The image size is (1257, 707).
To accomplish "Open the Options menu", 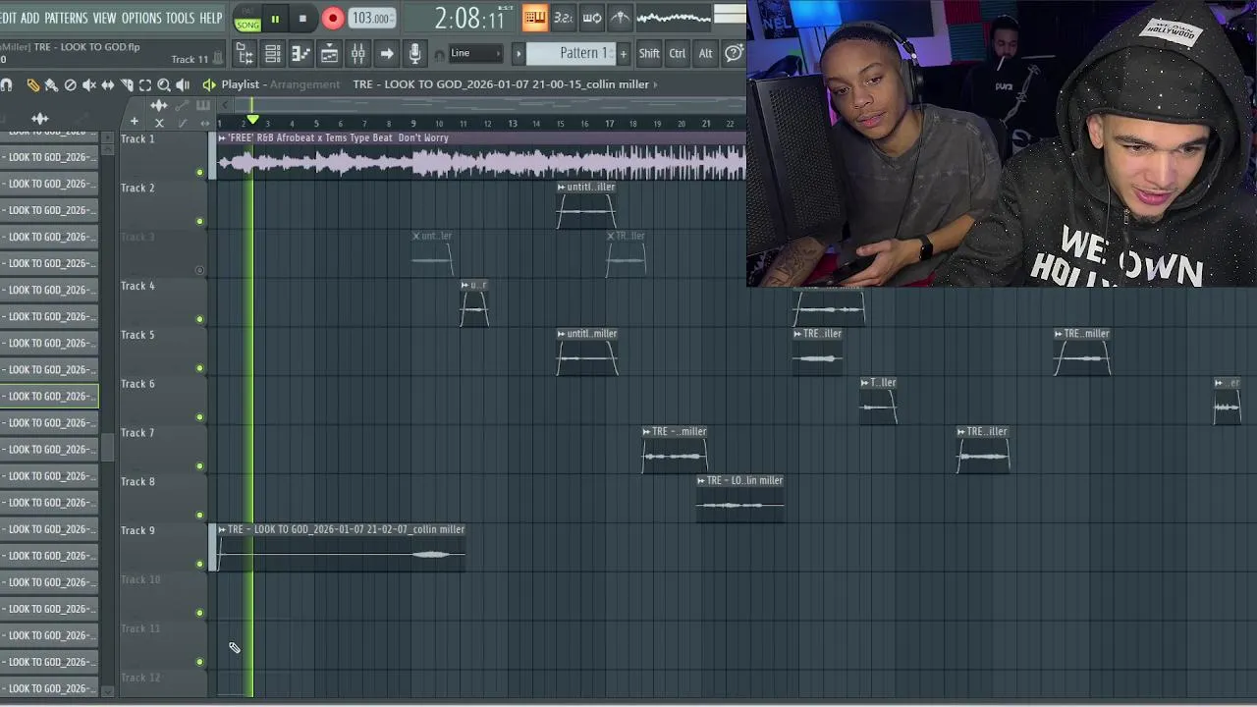I will tap(141, 18).
